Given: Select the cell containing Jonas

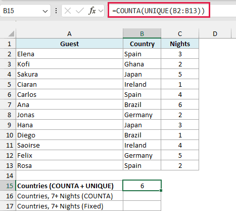Looking at the screenshot, I should tap(69, 115).
